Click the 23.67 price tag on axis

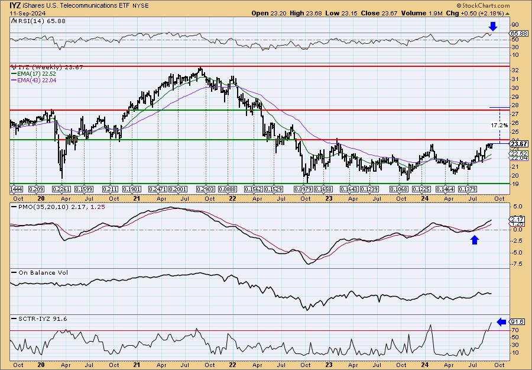[x=519, y=144]
